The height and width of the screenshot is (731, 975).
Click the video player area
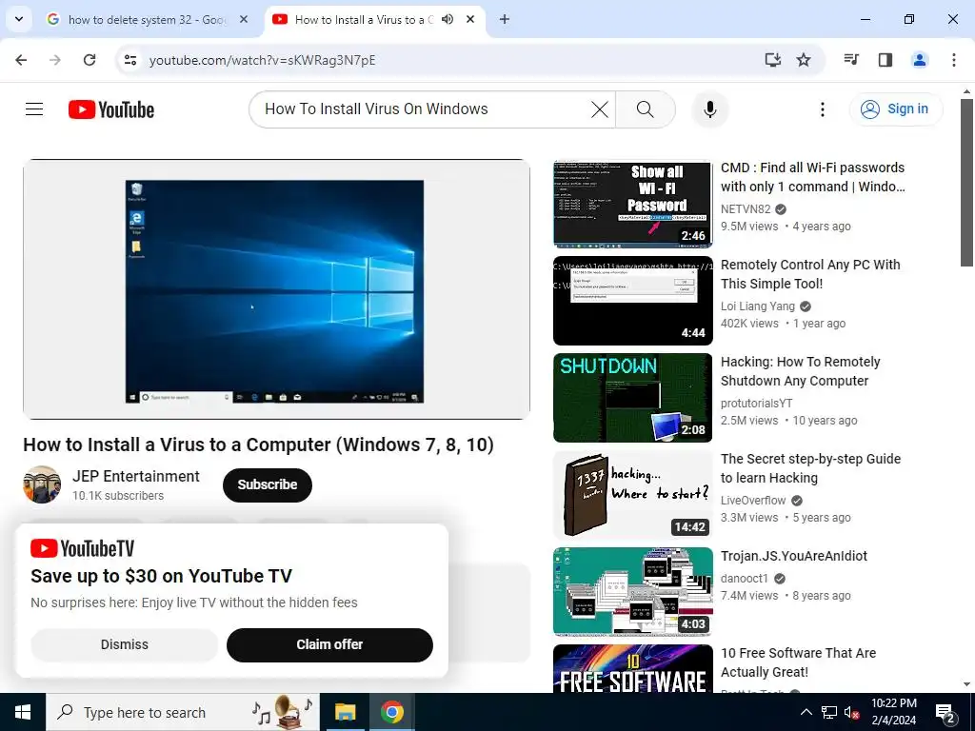(277, 289)
